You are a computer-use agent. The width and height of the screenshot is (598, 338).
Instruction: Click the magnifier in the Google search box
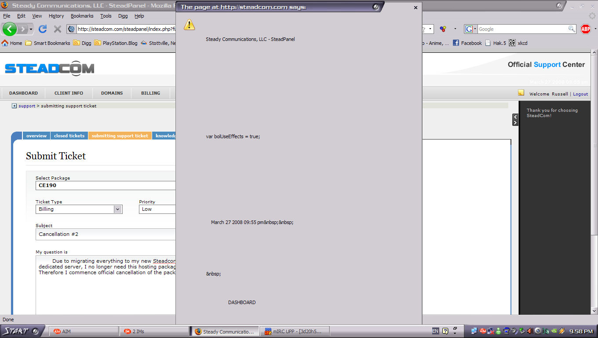[572, 29]
